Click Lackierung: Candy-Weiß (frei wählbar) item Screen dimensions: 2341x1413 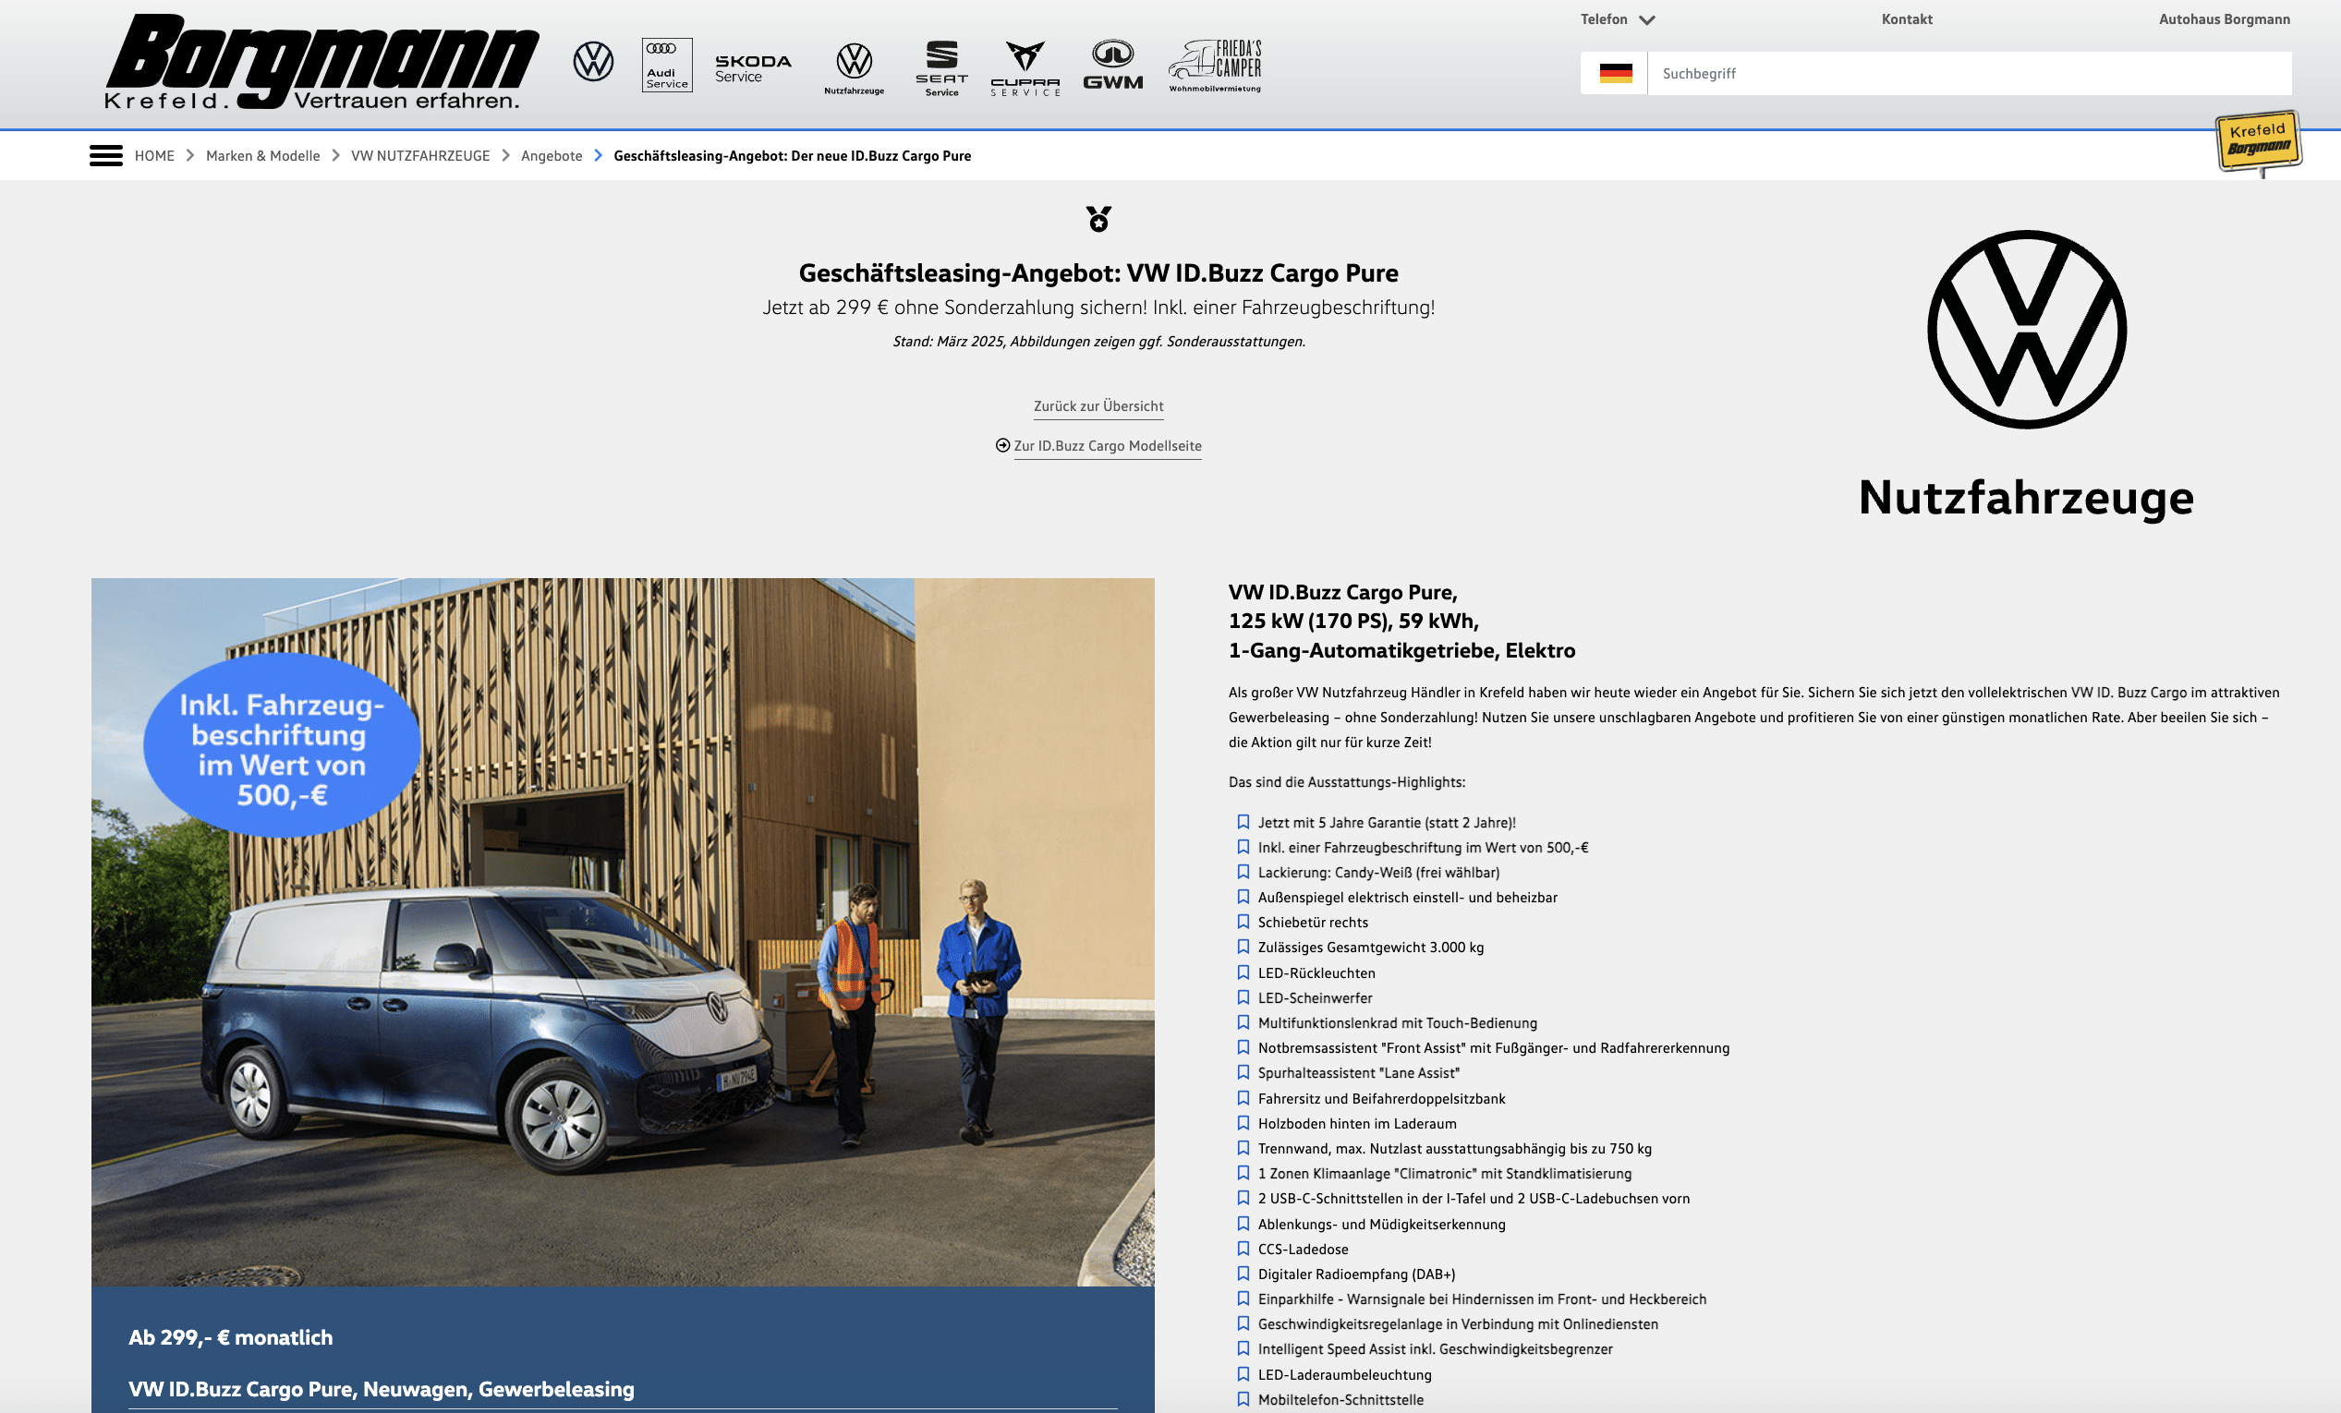[1378, 873]
